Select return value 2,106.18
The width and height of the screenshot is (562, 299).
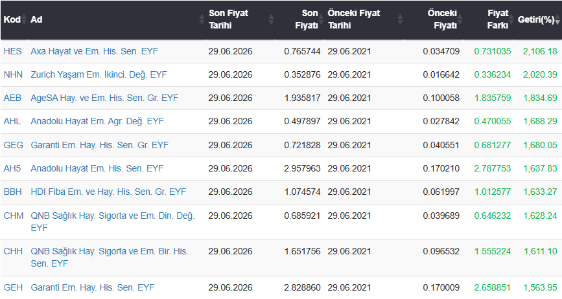(540, 51)
